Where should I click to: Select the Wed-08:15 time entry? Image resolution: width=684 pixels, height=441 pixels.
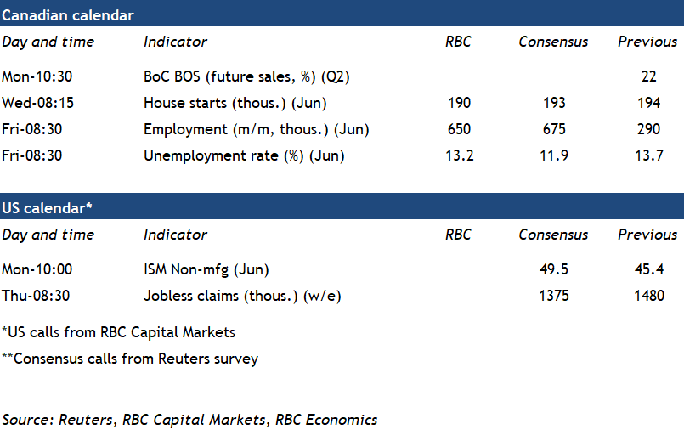(37, 103)
